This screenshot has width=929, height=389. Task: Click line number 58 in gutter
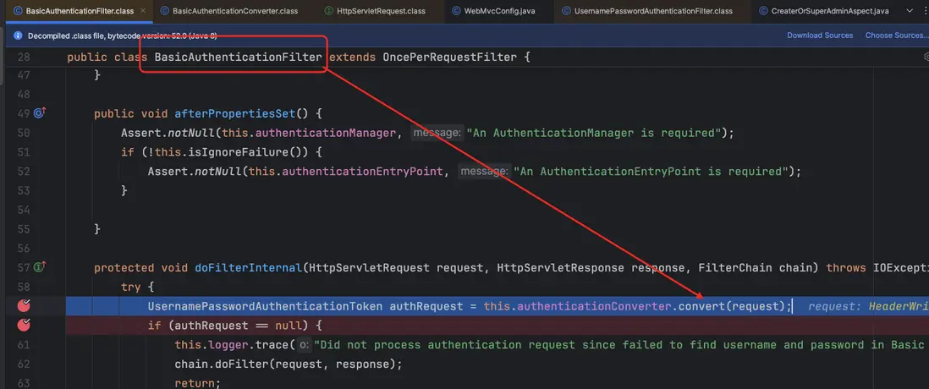pyautogui.click(x=23, y=287)
